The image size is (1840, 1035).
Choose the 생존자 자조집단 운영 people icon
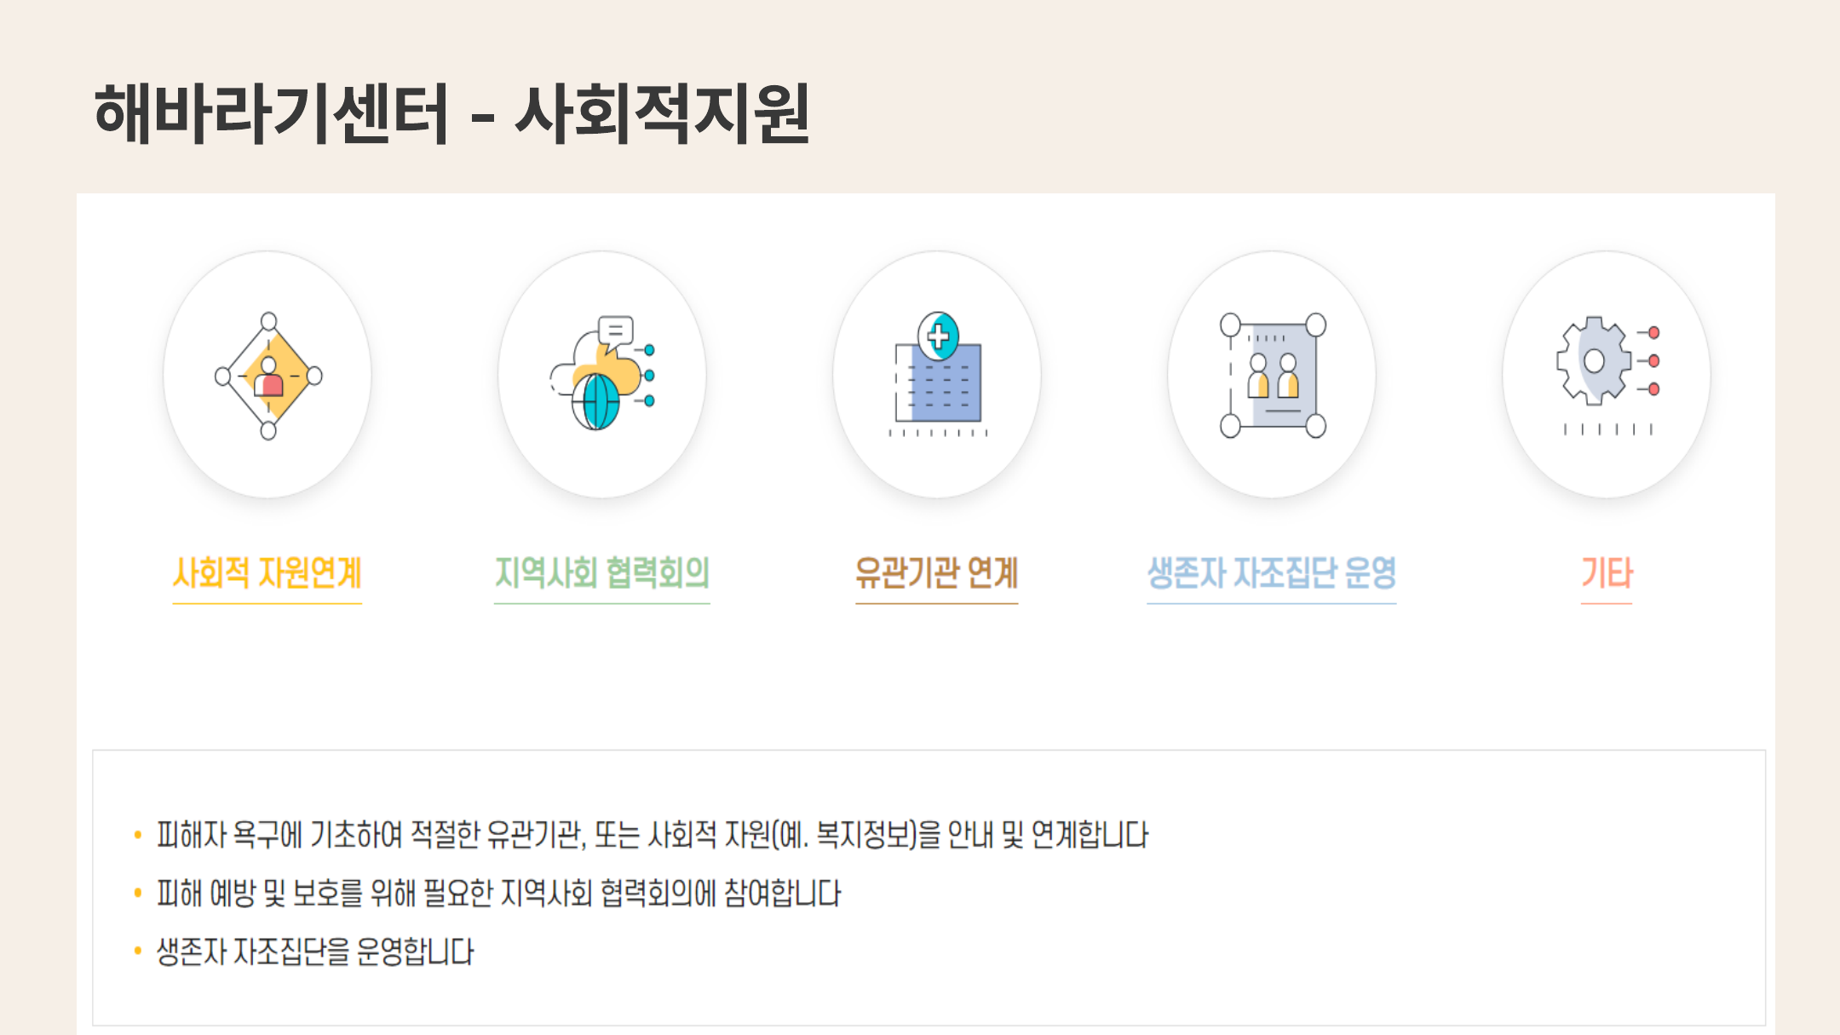(x=1273, y=375)
